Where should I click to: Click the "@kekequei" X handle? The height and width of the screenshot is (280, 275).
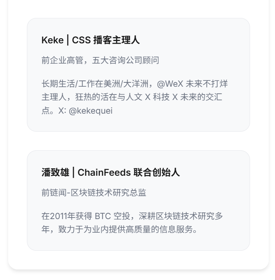coord(90,111)
